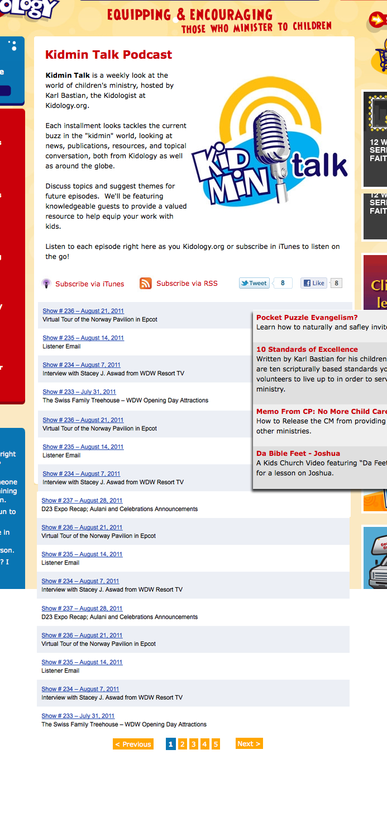387x839 pixels.
Task: Click the Kidology logo in the header
Action: pyautogui.click(x=29, y=9)
